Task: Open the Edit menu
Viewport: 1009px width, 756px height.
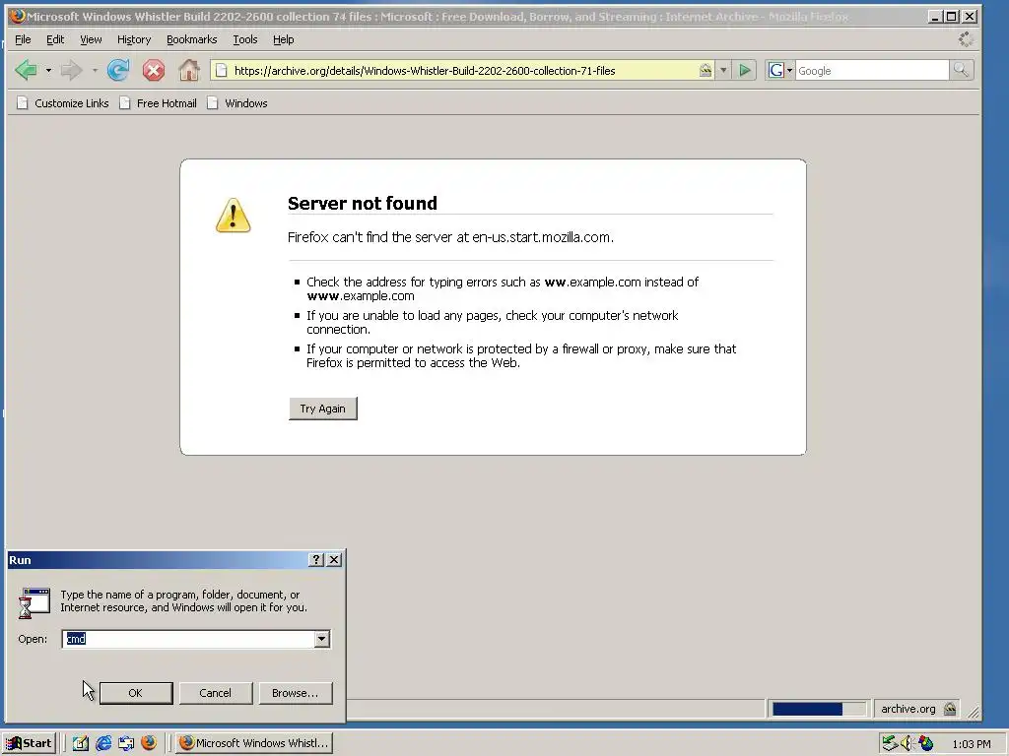Action: point(55,39)
